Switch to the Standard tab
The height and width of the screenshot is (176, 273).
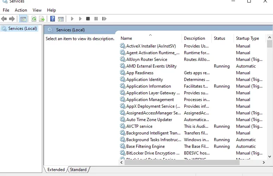[x=78, y=170]
